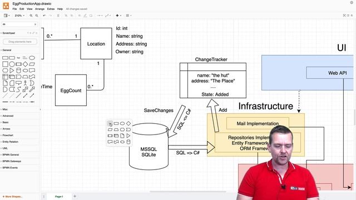The height and width of the screenshot is (200, 356).
Task: Open the insert plus dropdown
Action: (x=118, y=16)
